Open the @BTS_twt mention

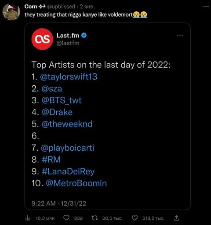click(62, 101)
